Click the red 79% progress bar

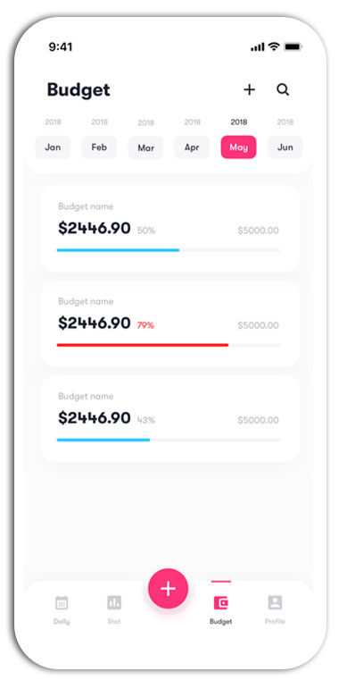pos(143,345)
